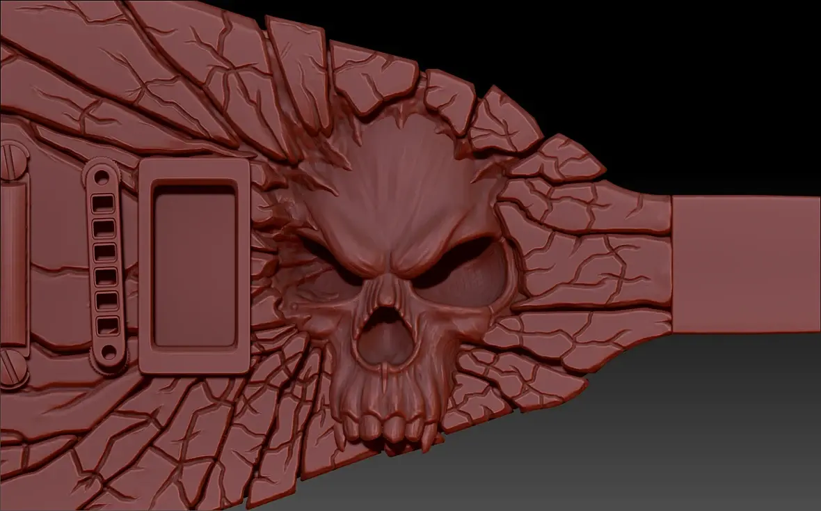The image size is (821, 511).
Task: Click the lower slotted screw head
Action: [x=13, y=368]
